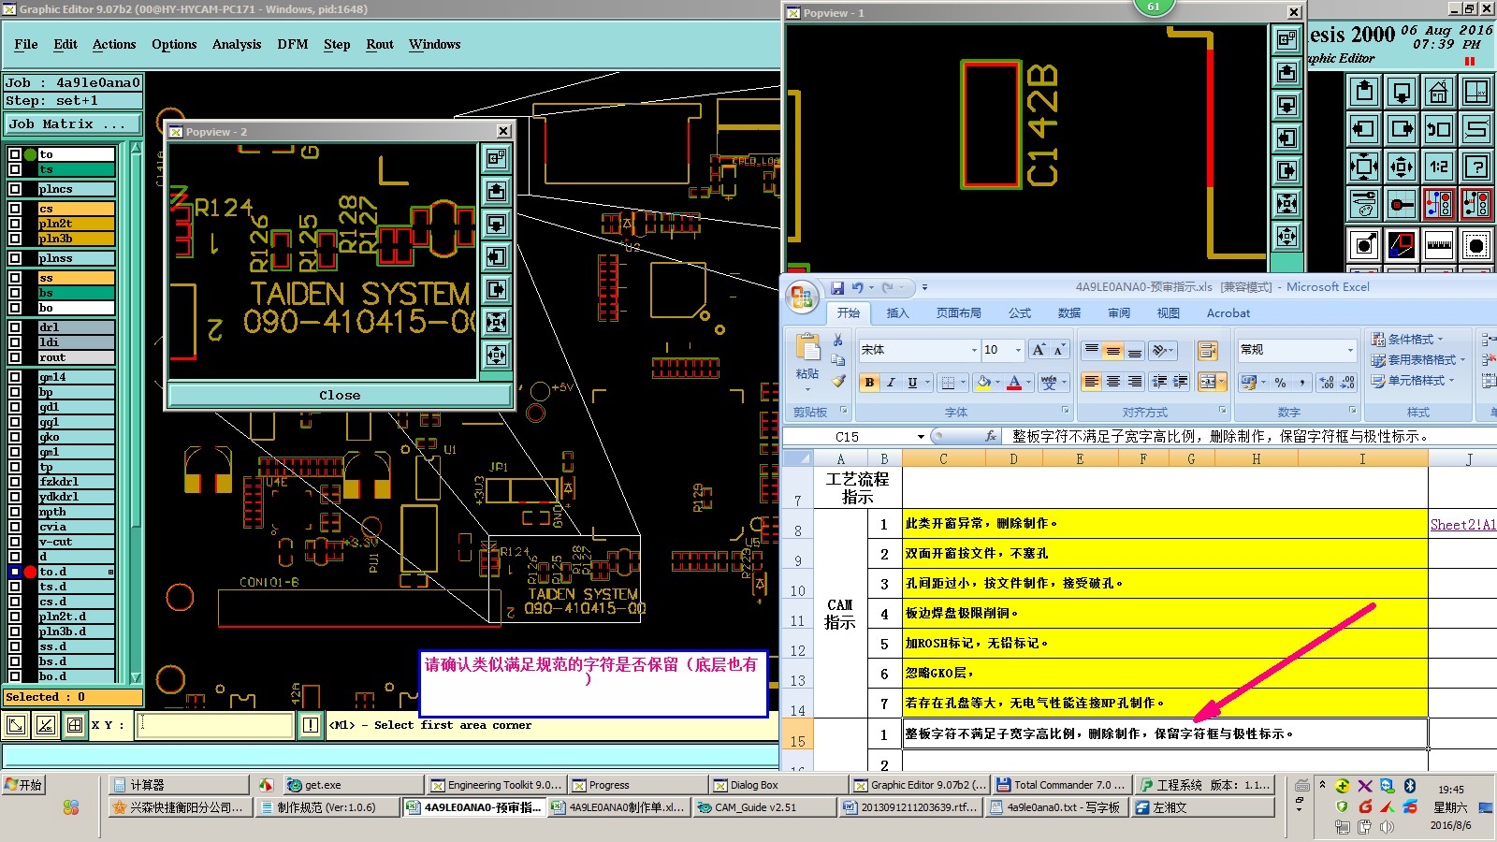Viewport: 1497px width, 842px height.
Task: Click the ruler measure icon
Action: point(1439,245)
